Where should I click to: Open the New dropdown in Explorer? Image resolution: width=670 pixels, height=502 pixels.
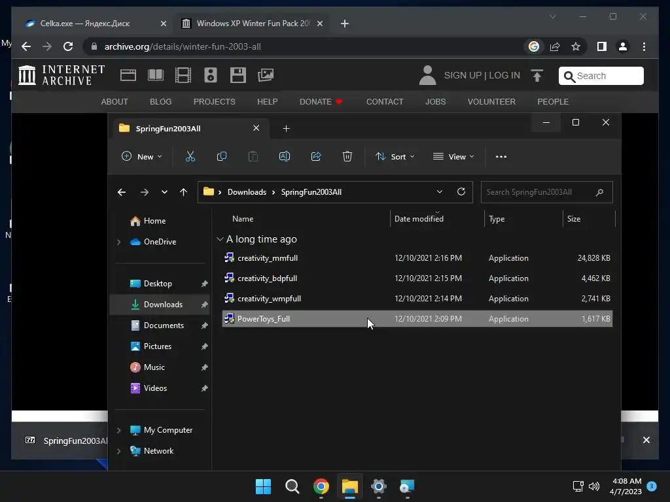(141, 157)
